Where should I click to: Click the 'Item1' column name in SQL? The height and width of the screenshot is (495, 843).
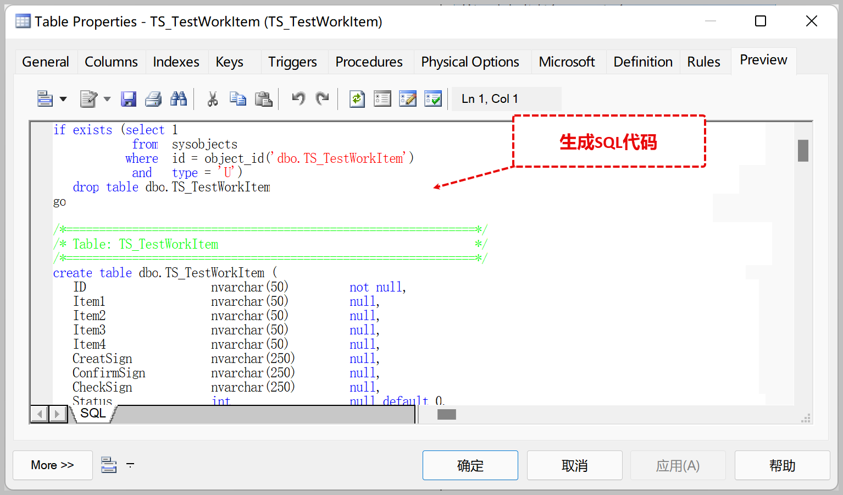[89, 301]
